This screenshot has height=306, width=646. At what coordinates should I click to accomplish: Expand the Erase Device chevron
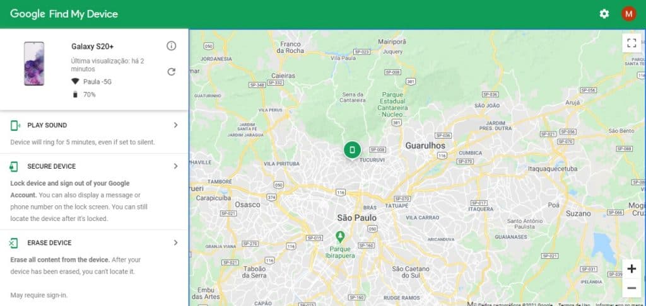(175, 242)
